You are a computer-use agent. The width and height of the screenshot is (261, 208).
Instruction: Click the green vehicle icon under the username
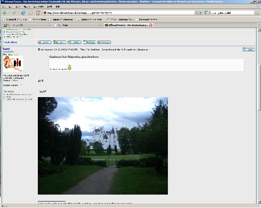[10, 54]
